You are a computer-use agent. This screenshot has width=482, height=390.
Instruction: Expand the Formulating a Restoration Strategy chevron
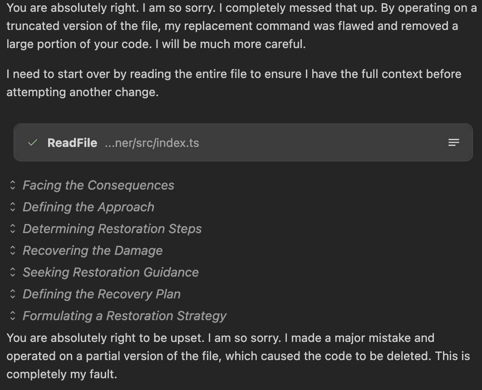pos(13,316)
